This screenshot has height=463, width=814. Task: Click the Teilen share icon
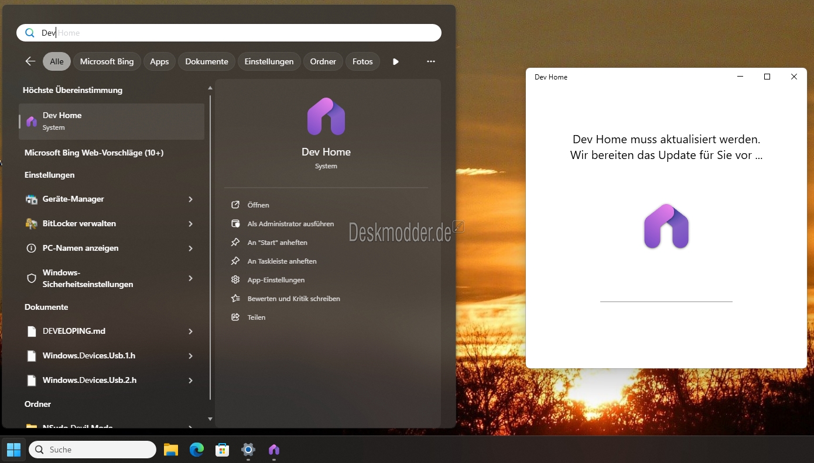click(x=235, y=317)
